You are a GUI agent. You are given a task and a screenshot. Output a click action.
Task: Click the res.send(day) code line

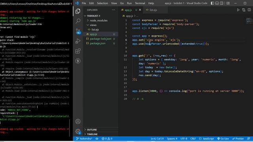(149, 75)
